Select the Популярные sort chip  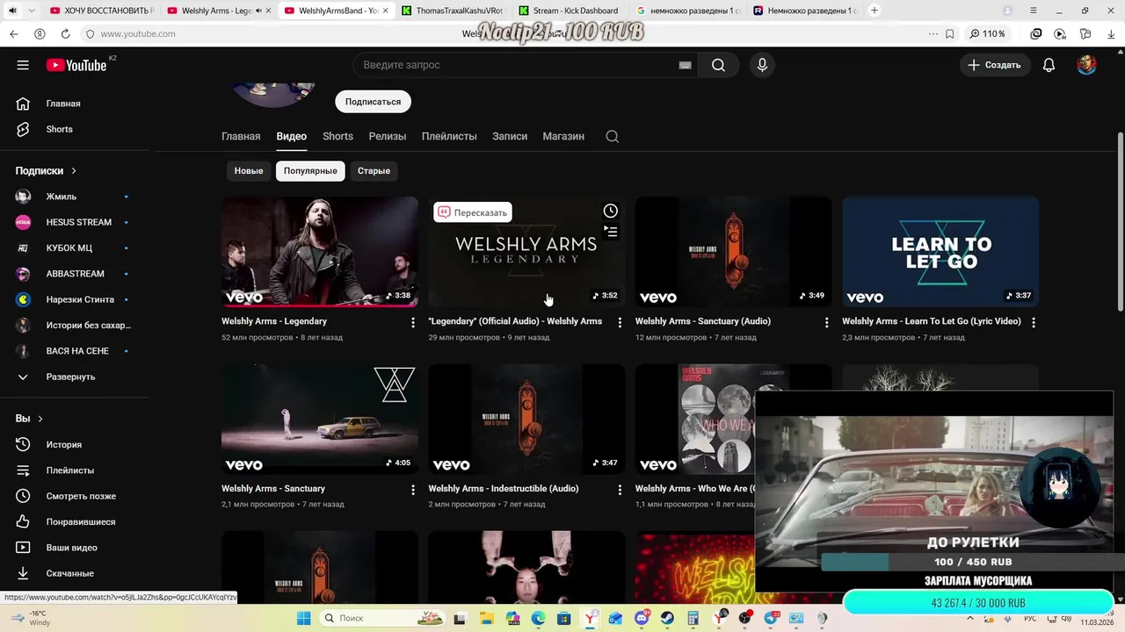(x=310, y=170)
